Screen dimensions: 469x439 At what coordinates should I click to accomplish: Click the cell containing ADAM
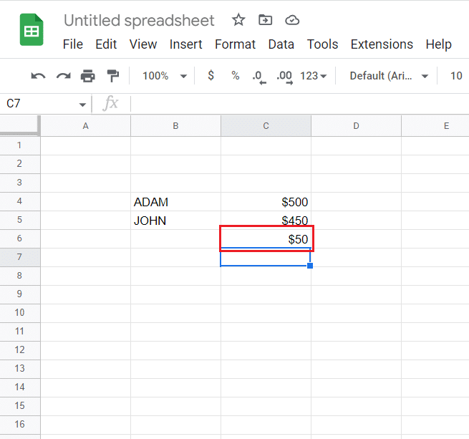coord(175,202)
